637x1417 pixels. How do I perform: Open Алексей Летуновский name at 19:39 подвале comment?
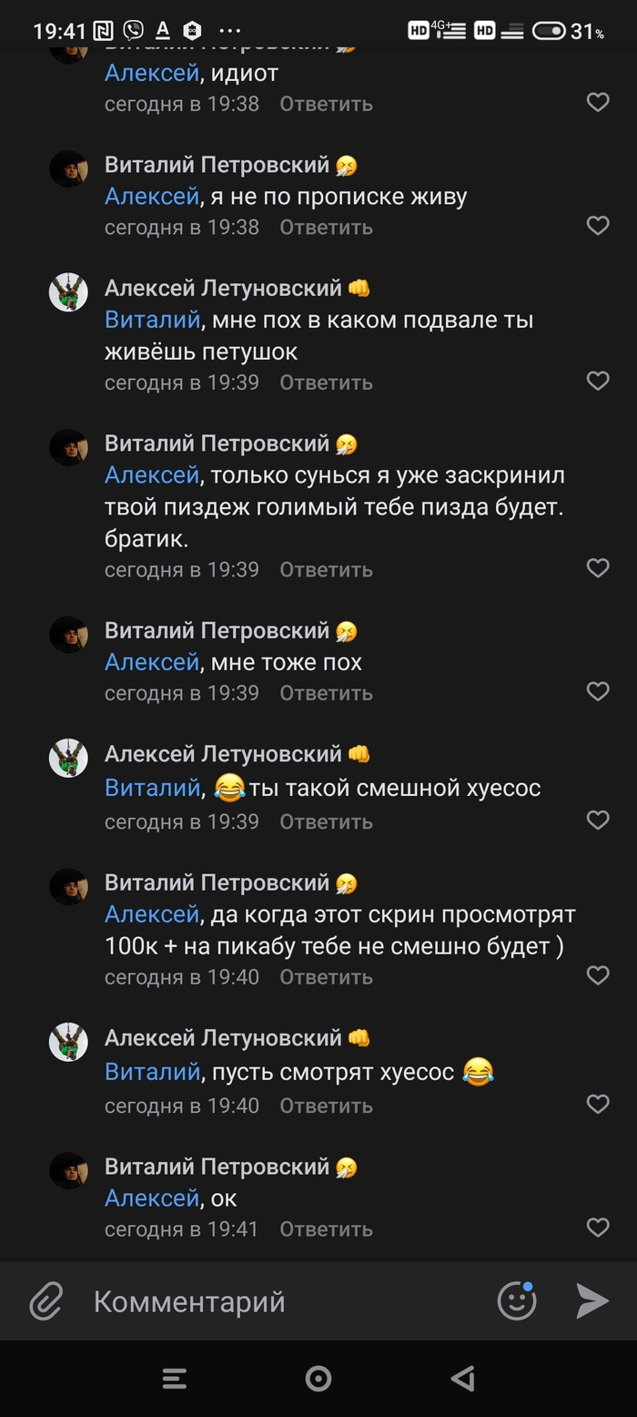pos(223,289)
